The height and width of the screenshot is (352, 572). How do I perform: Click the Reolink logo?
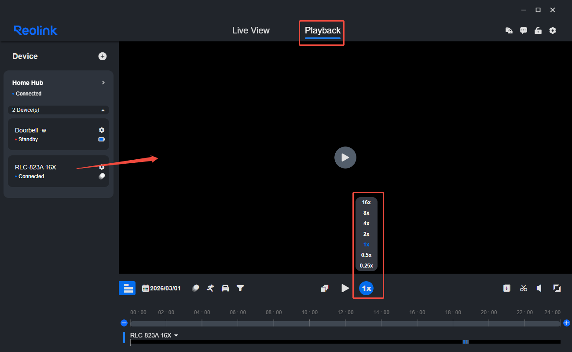(36, 30)
